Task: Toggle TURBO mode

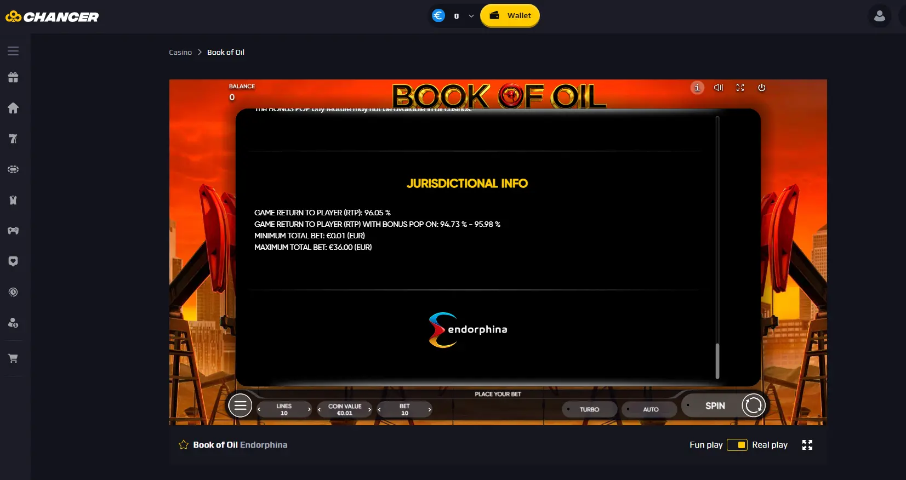Action: (590, 409)
